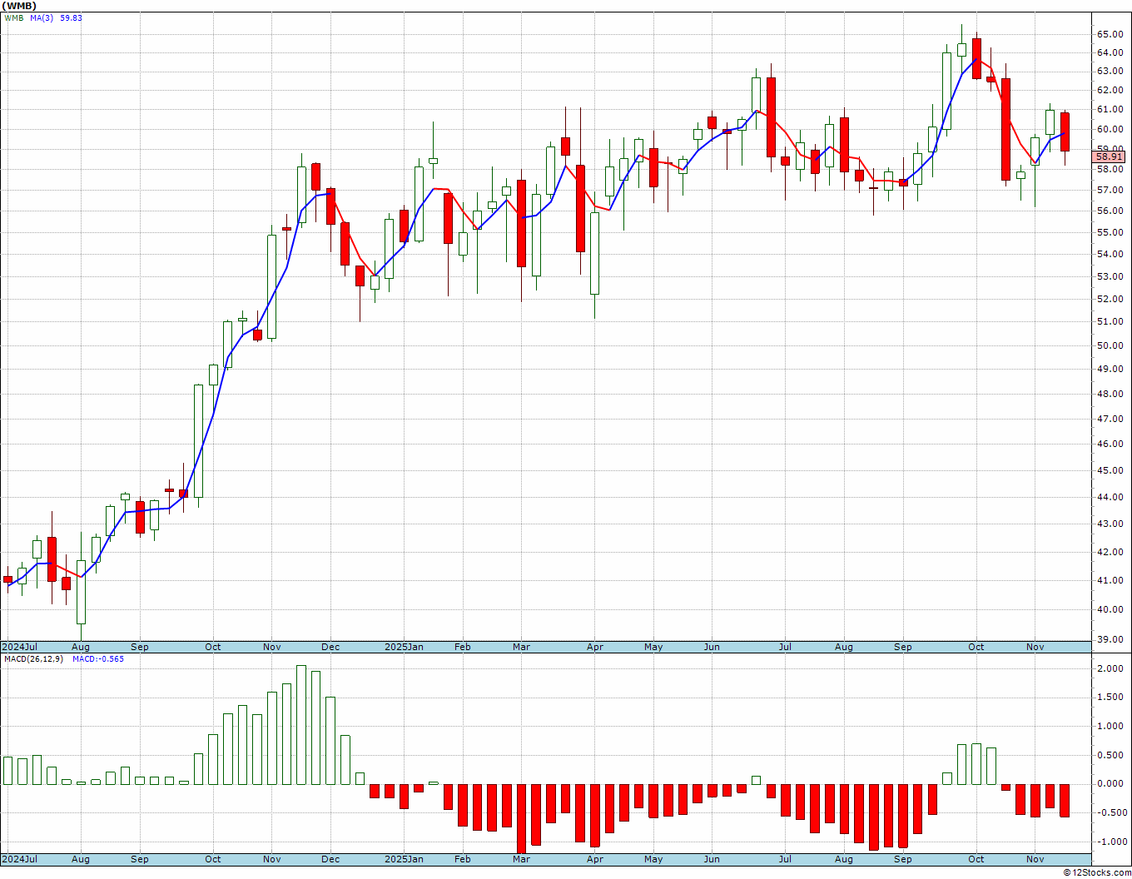Select the 54.00 price axis label
This screenshot has height=879, width=1132.
[x=1110, y=254]
